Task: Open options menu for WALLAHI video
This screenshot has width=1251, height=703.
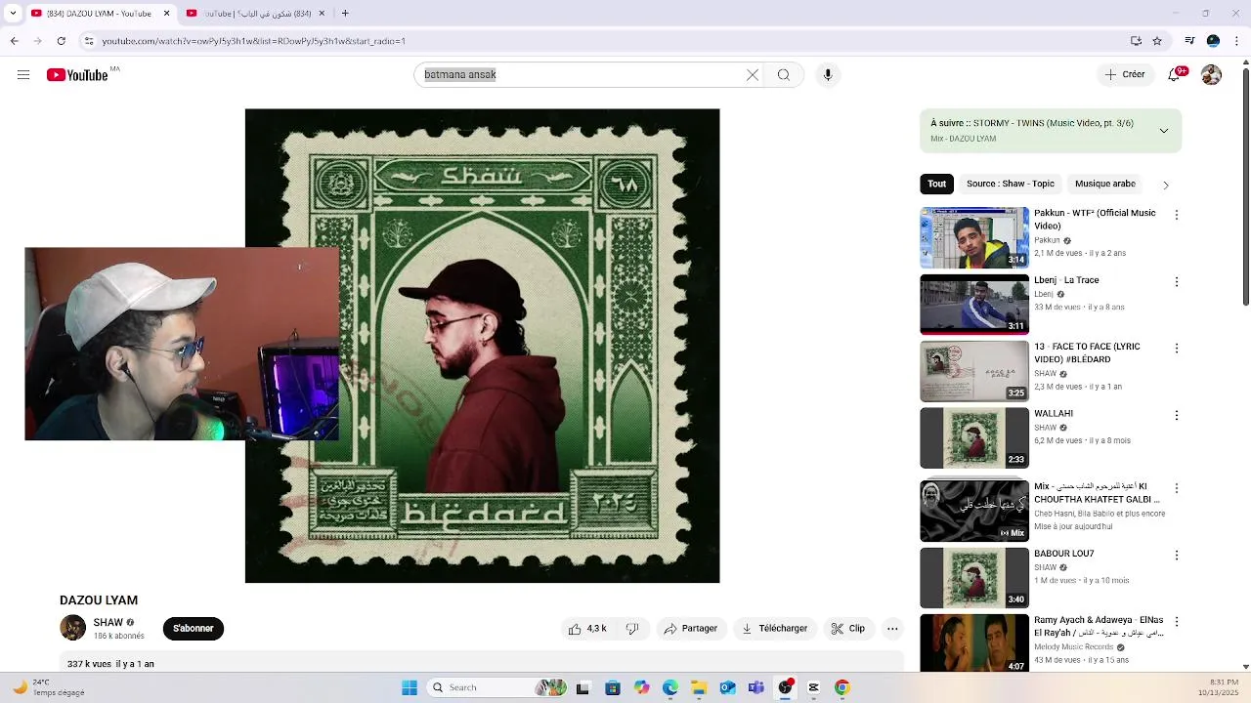Action: (x=1177, y=415)
